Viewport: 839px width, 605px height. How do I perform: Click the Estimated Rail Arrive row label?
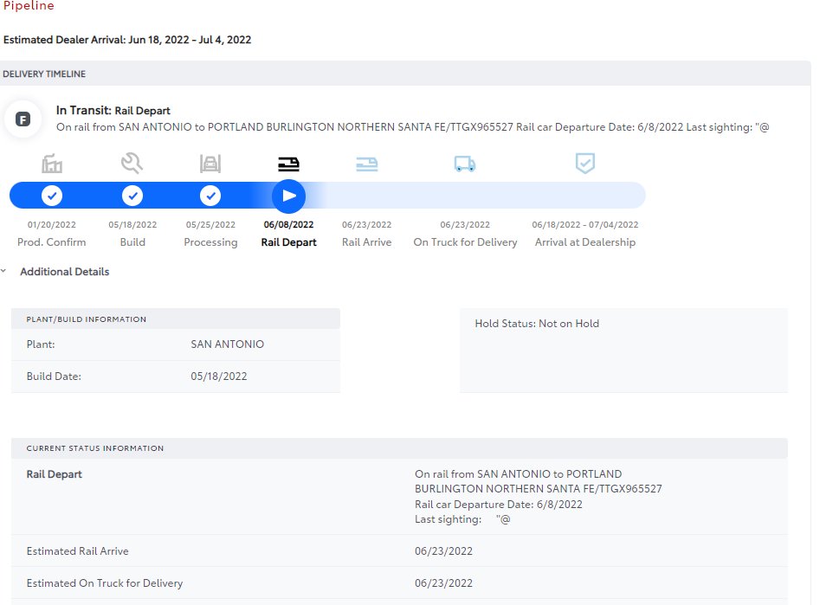click(78, 551)
